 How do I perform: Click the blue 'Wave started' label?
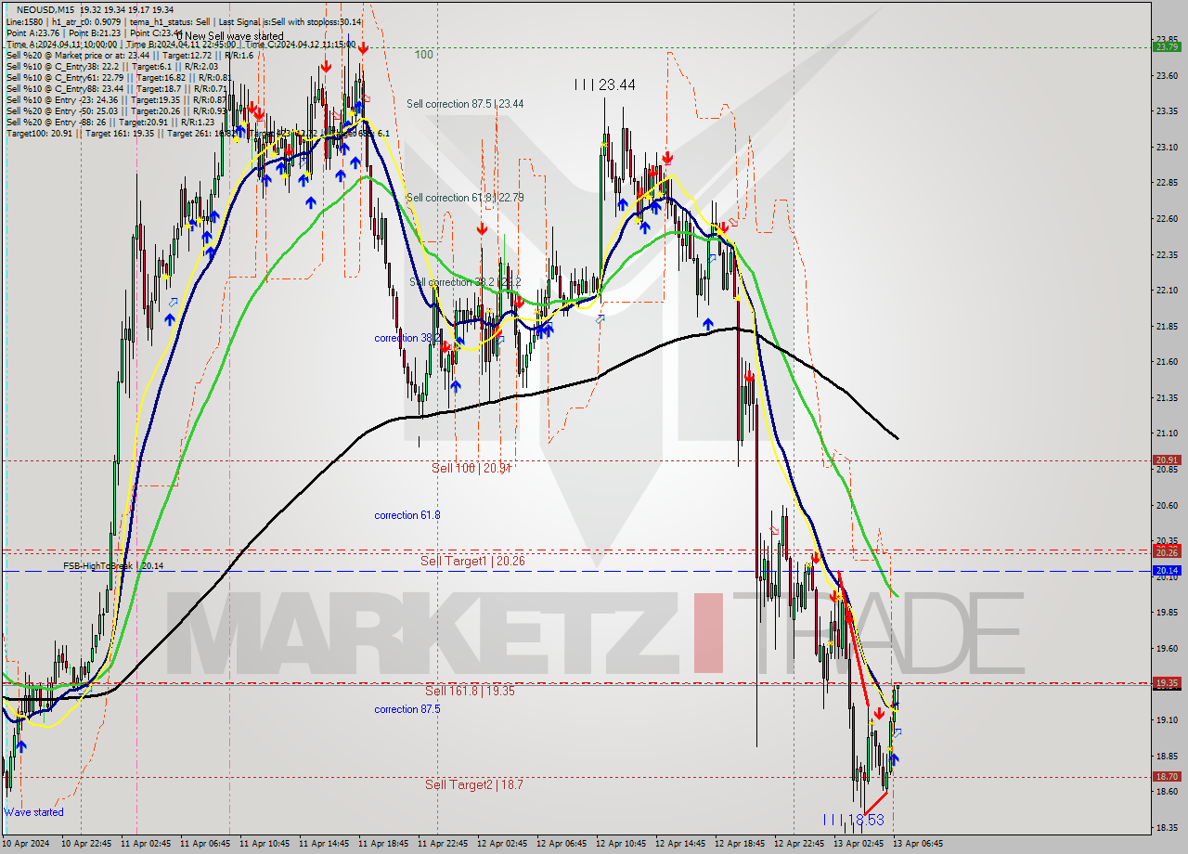[x=34, y=812]
